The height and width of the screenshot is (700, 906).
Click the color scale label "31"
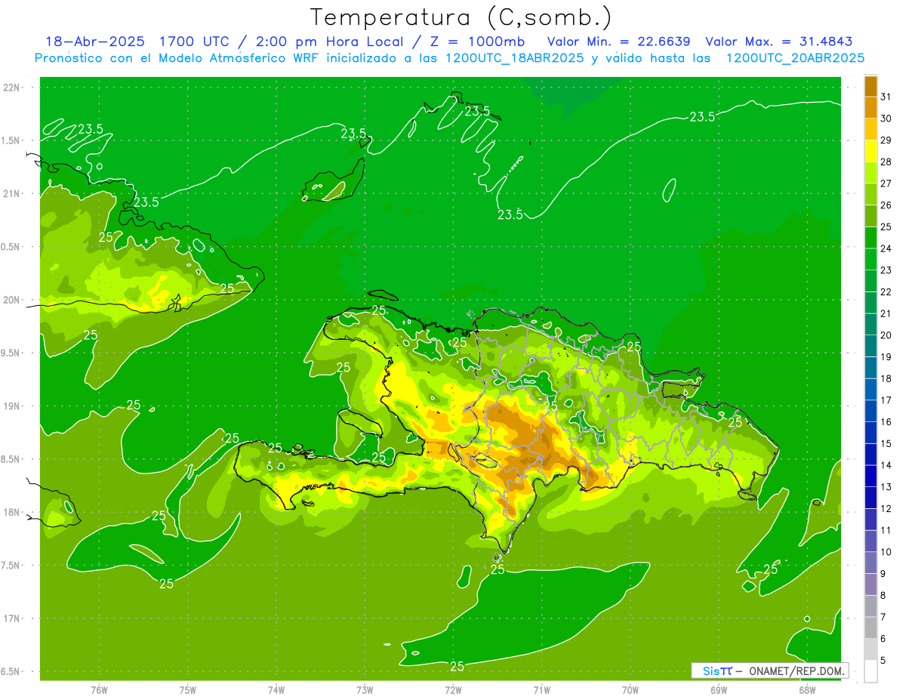[x=886, y=97]
